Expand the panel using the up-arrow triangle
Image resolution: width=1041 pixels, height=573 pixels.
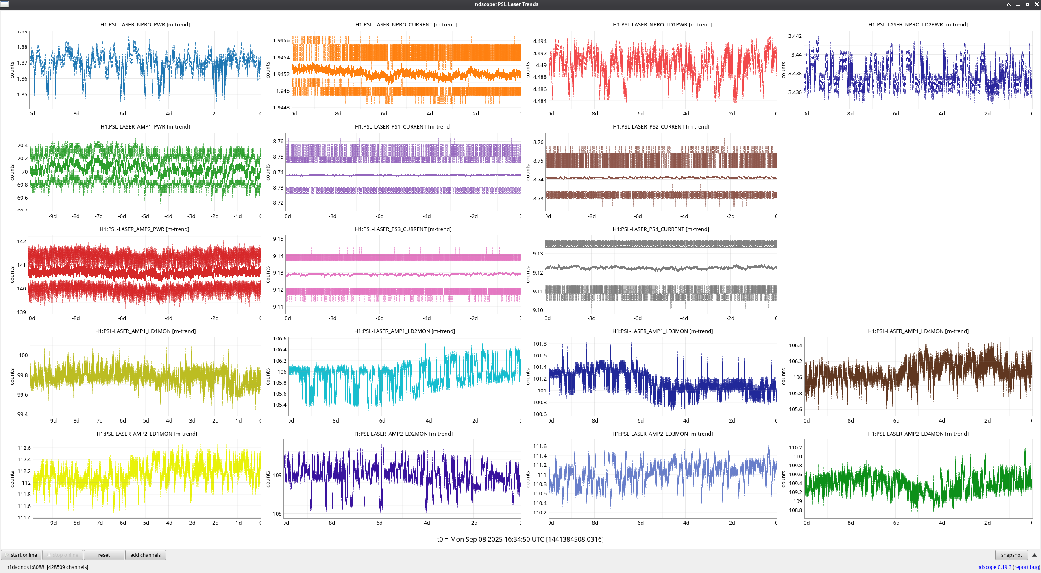pos(1034,555)
